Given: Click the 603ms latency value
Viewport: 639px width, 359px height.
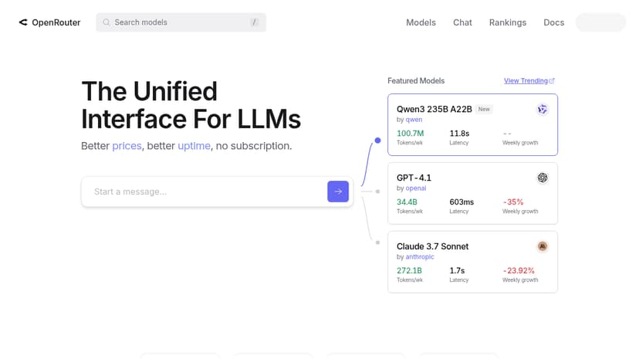Looking at the screenshot, I should pos(461,202).
